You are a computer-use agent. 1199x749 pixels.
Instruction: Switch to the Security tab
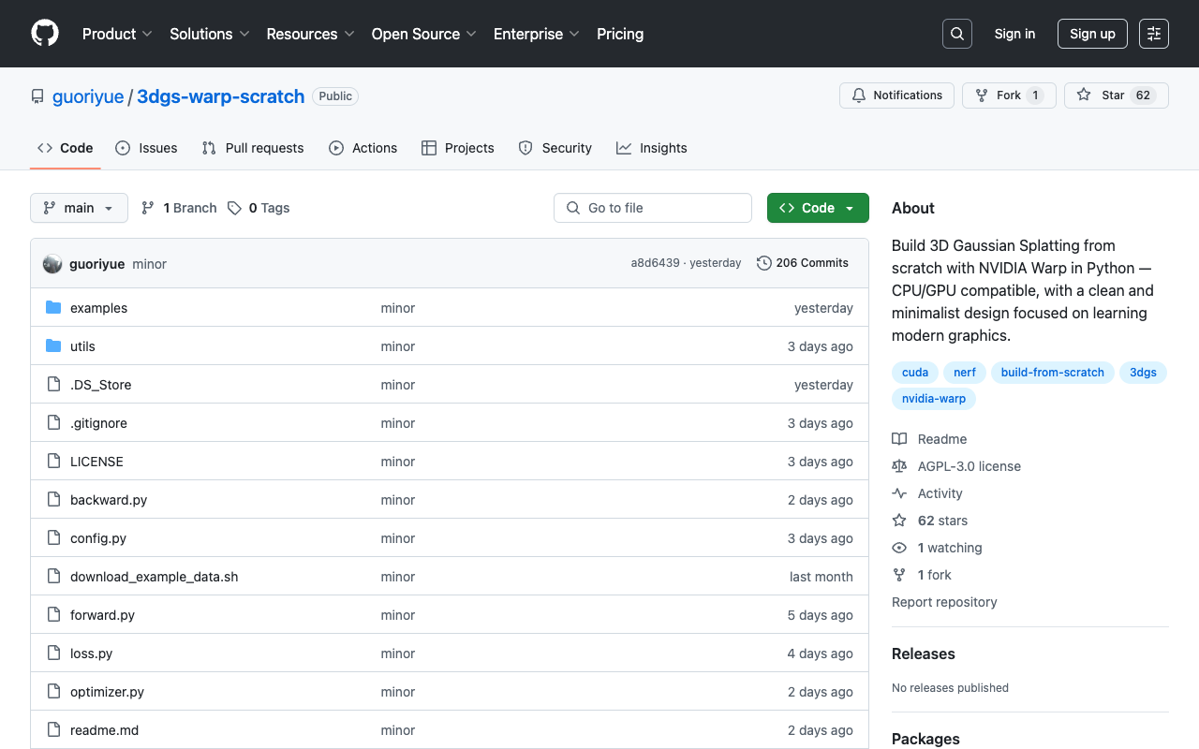pos(555,148)
